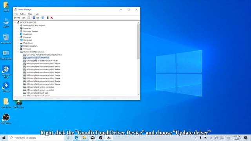Select the Recycle Bin desktop icon
Viewport: 251px width, 141px height.
click(6, 38)
